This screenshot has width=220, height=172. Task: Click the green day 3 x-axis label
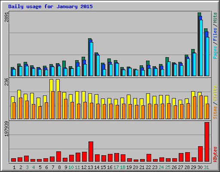(x=27, y=167)
